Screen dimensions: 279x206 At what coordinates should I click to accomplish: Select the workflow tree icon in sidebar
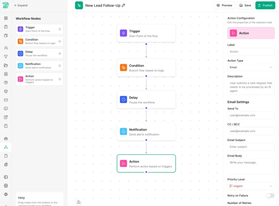pos(6,147)
